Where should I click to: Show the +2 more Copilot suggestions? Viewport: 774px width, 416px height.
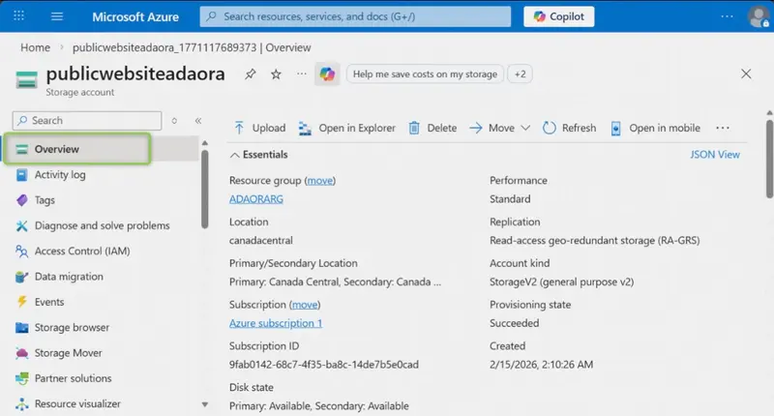(520, 74)
